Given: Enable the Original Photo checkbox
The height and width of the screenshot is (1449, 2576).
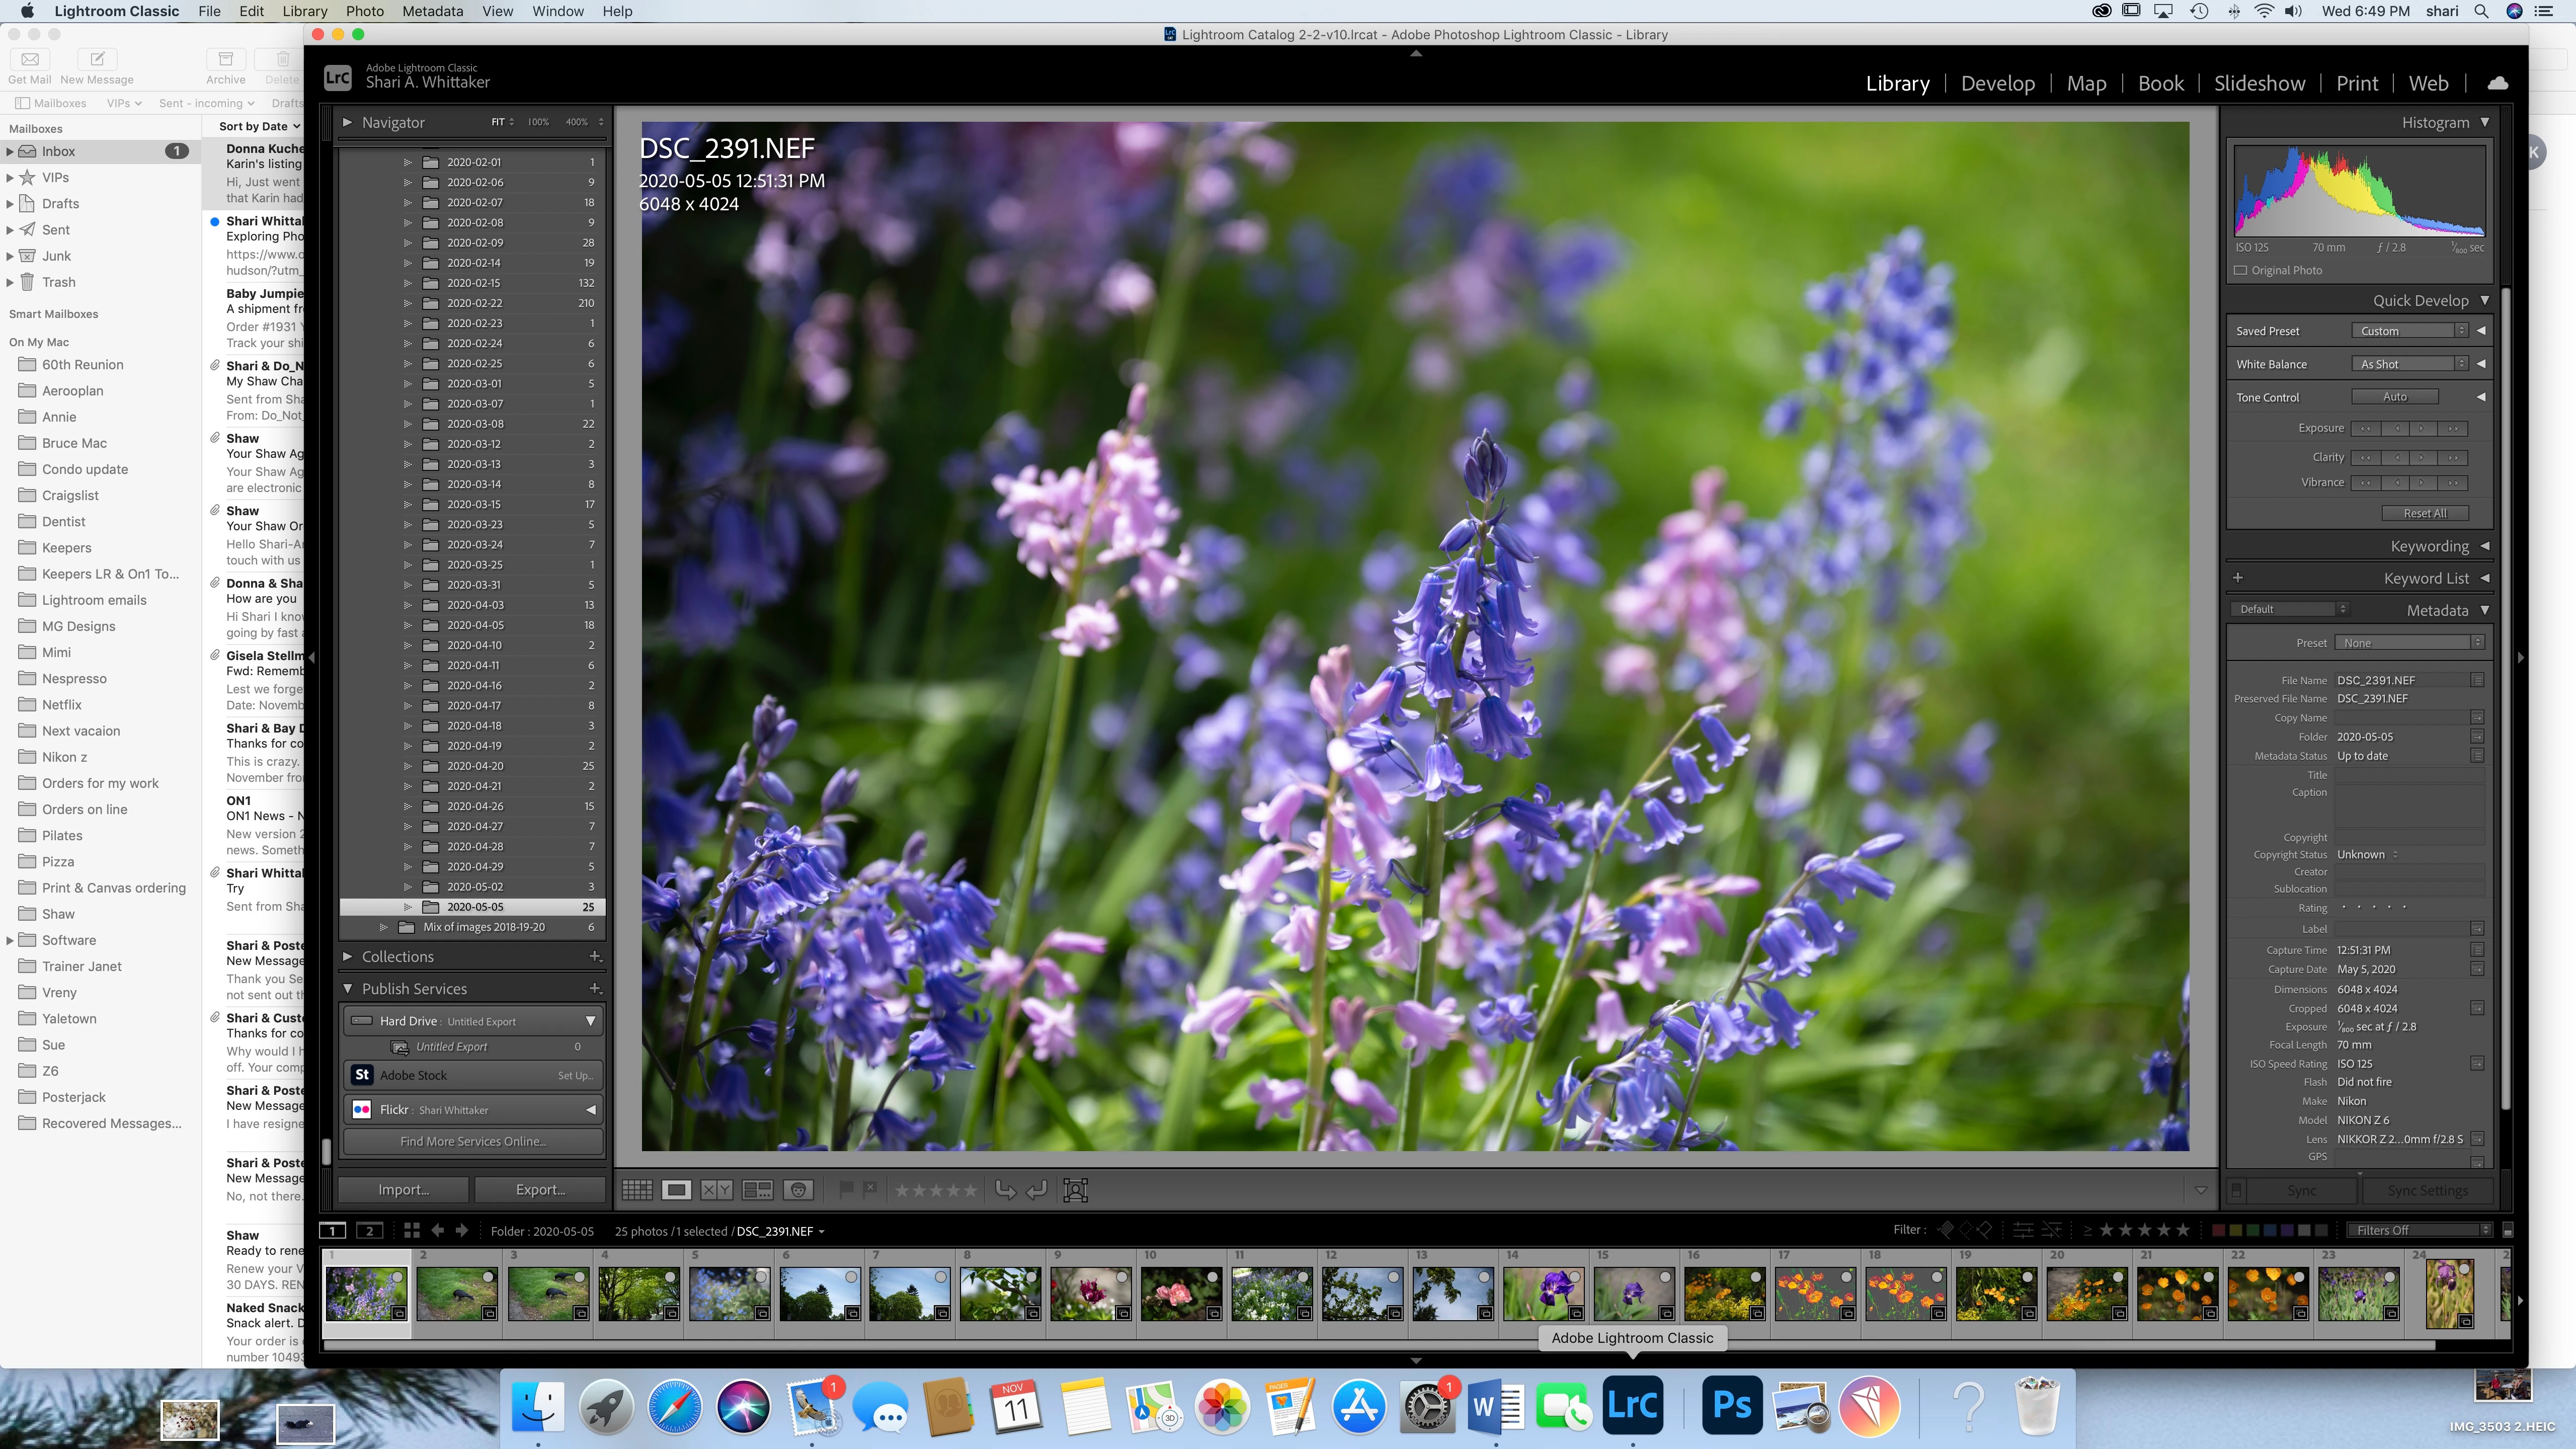Looking at the screenshot, I should tap(2241, 270).
